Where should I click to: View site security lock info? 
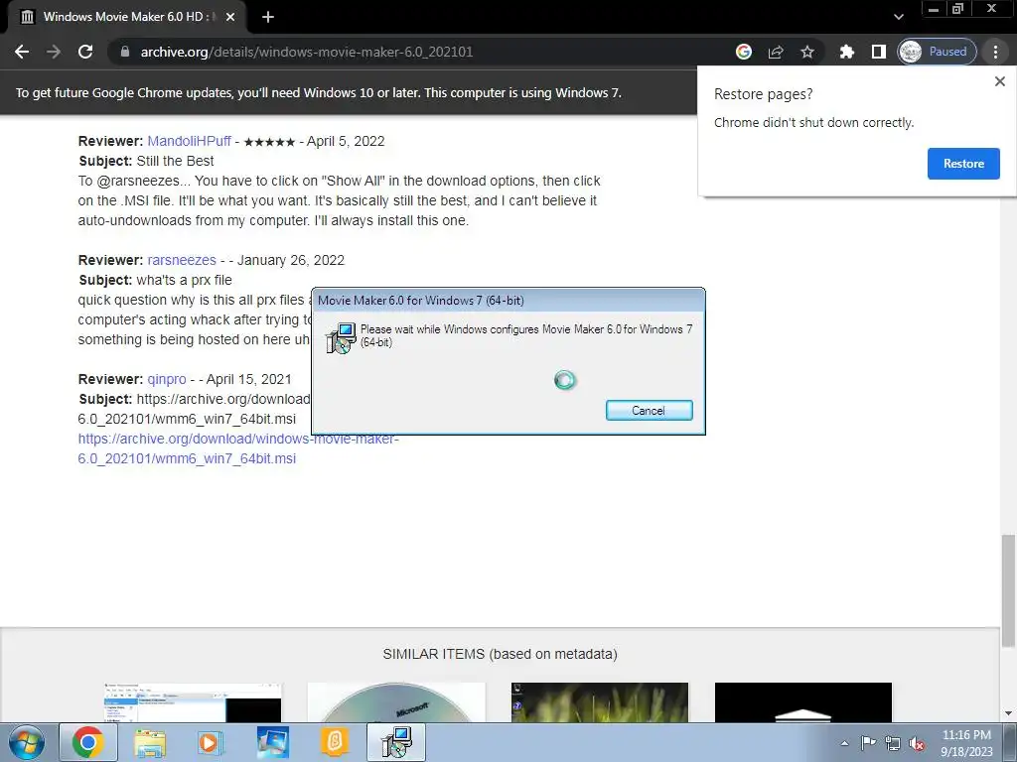click(125, 52)
